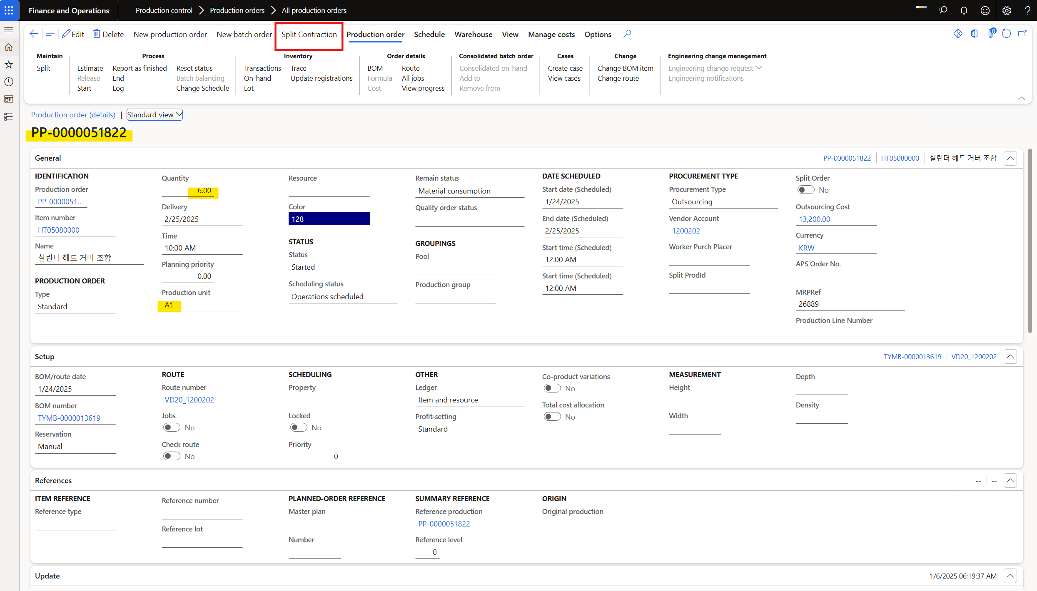Open the Manage costs tab
Image resolution: width=1037 pixels, height=591 pixels.
pyautogui.click(x=551, y=34)
